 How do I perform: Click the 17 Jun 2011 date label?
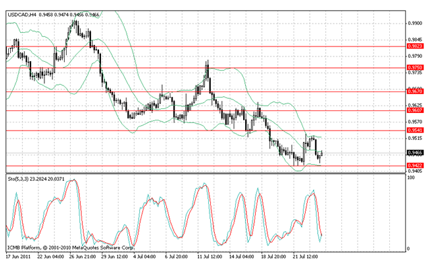click(18, 257)
